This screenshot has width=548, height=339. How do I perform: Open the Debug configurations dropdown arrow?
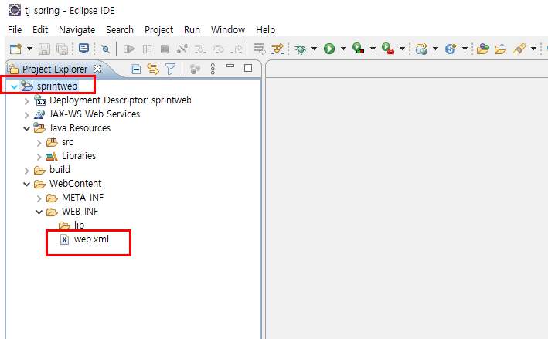pyautogui.click(x=314, y=49)
